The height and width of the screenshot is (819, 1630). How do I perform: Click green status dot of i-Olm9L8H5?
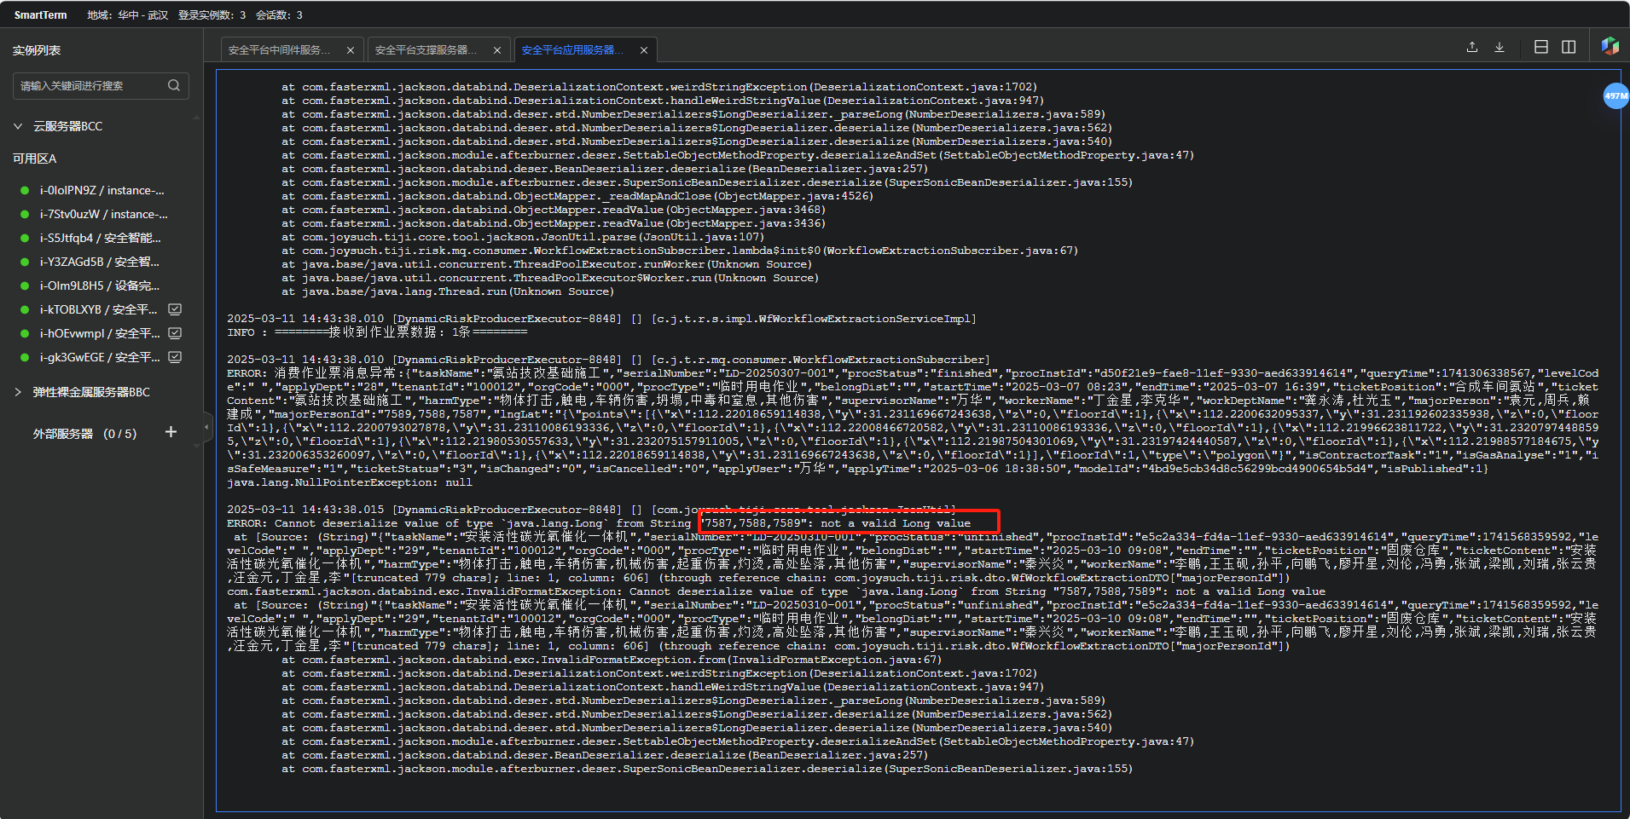pos(25,285)
